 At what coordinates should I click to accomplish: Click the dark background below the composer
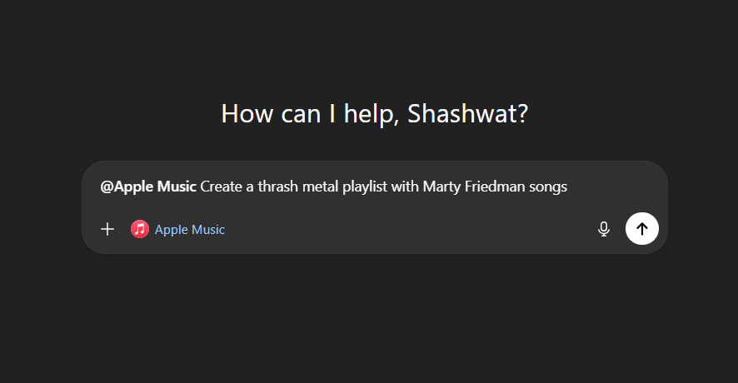point(375,316)
